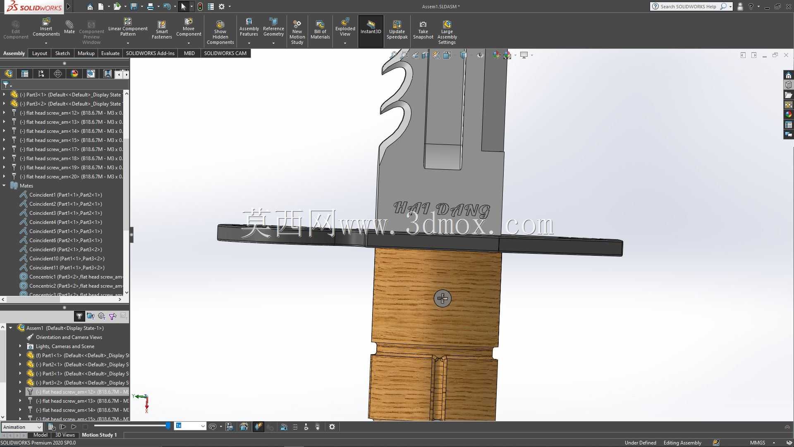The height and width of the screenshot is (447, 794).
Task: Open the FeatureManager filter dropdown arrow
Action: [x=11, y=85]
